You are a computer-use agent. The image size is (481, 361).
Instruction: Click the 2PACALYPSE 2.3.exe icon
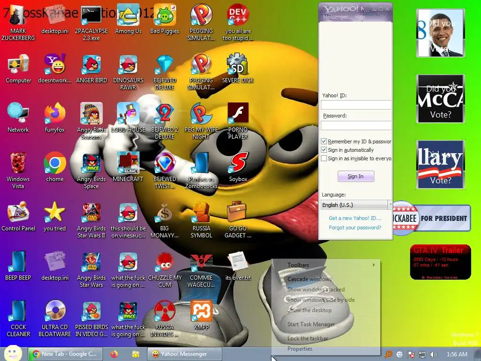point(92,22)
